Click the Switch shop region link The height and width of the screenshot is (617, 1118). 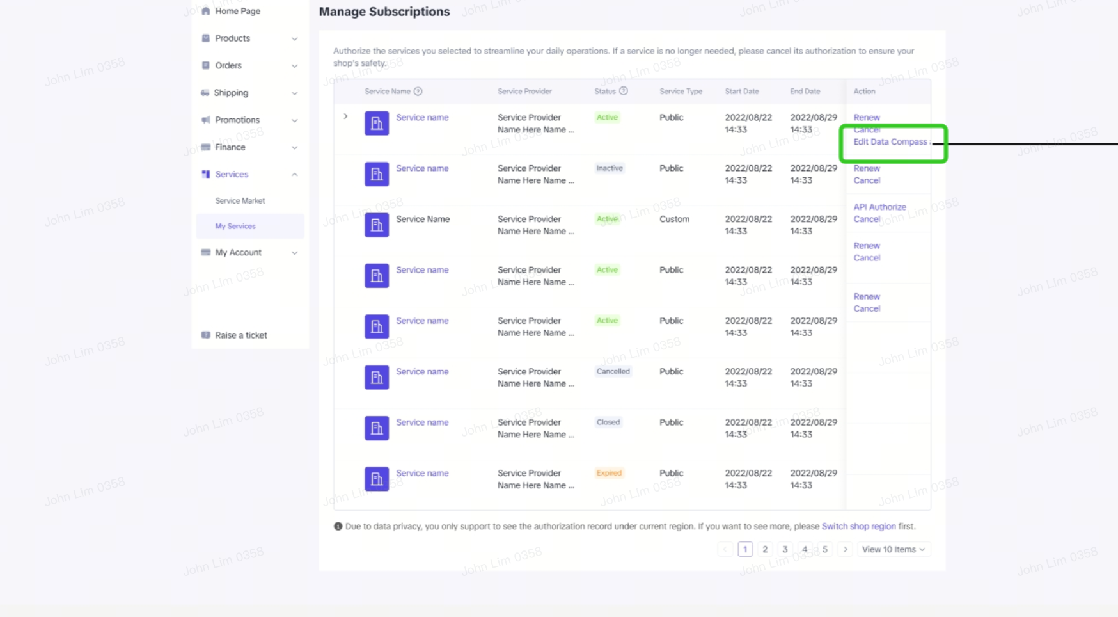858,526
